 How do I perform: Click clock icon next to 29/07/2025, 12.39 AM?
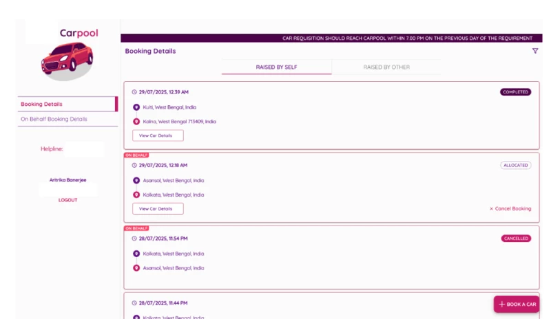(x=134, y=92)
